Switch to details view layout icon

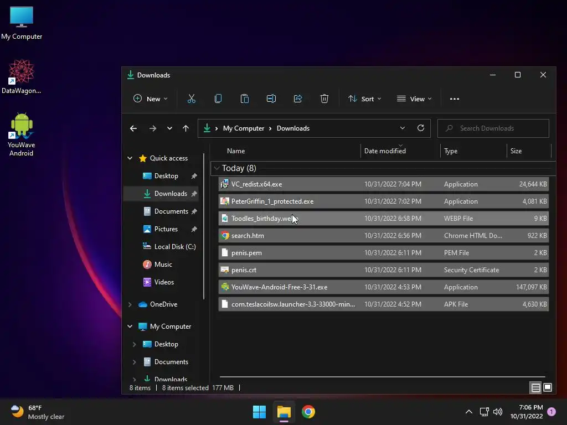coord(535,387)
